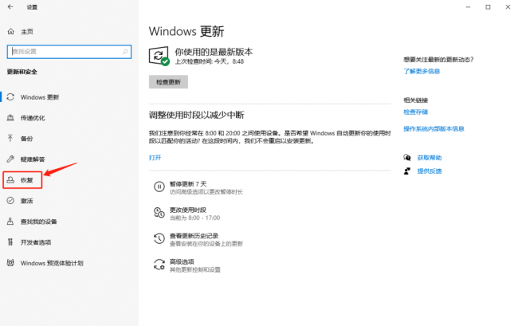This screenshot has height=326, width=518.
Task: Click the update status icon with green check
Action: [x=159, y=56]
